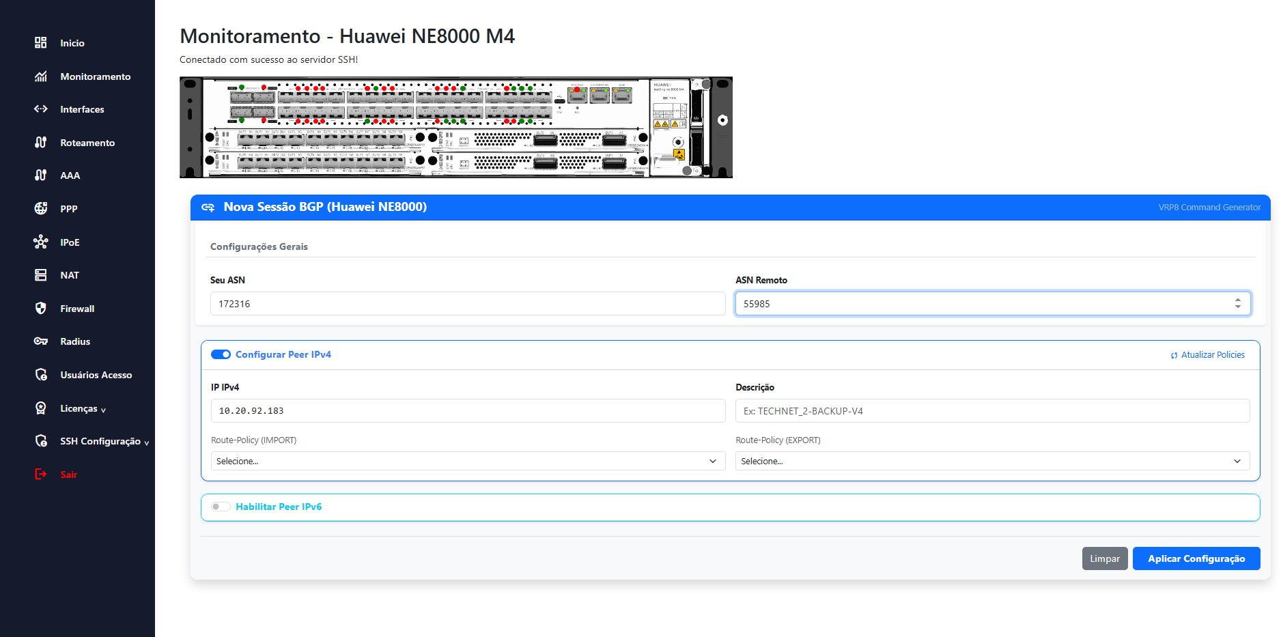Click the PPP globe icon
This screenshot has height=637, width=1281.
point(41,209)
